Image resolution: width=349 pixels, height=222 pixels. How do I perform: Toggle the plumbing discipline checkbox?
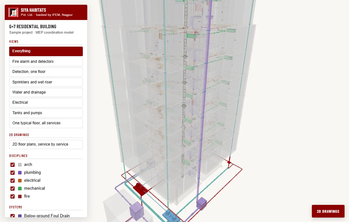12,173
